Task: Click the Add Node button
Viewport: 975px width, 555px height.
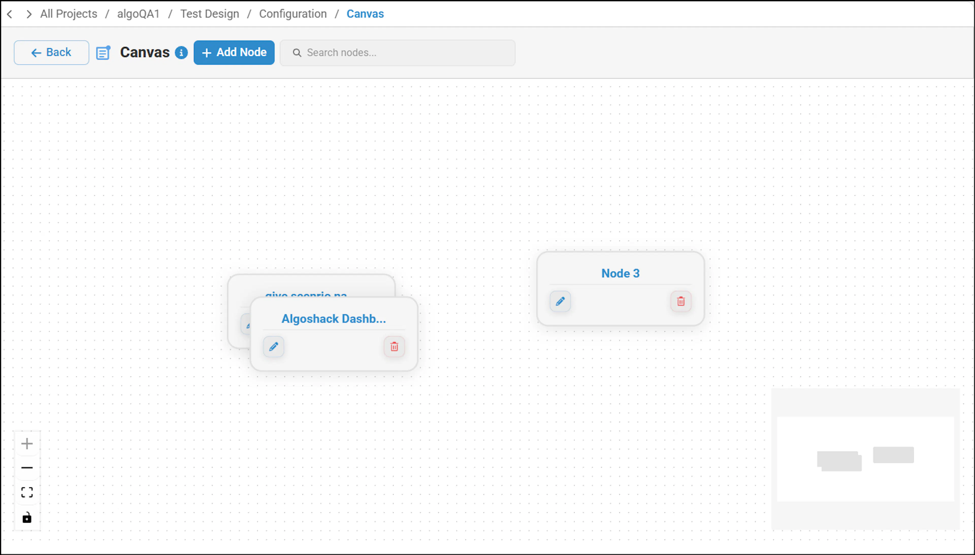Action: tap(234, 52)
